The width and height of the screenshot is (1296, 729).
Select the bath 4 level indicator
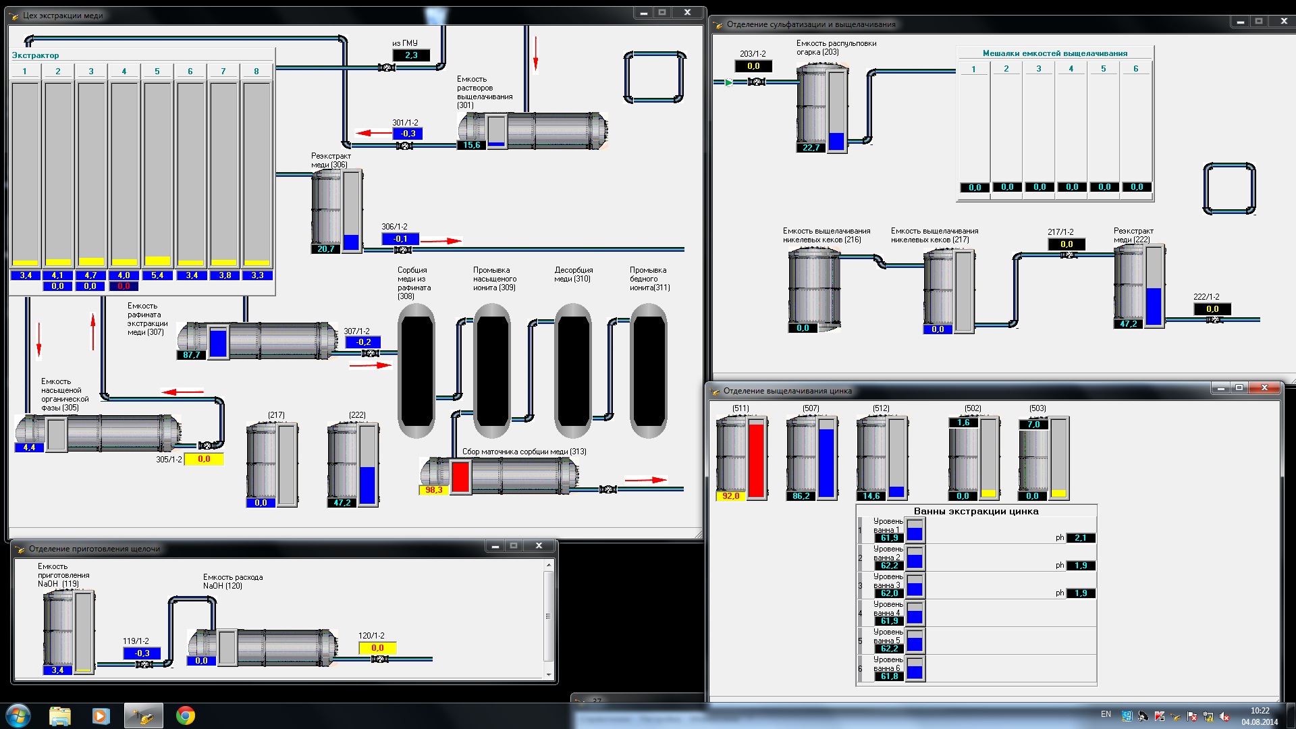(x=915, y=614)
